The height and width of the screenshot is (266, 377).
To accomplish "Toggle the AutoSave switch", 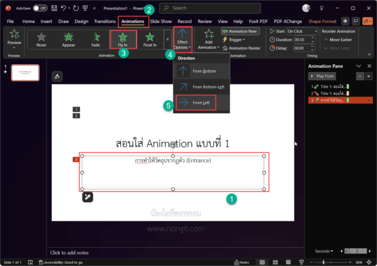I will coord(40,8).
